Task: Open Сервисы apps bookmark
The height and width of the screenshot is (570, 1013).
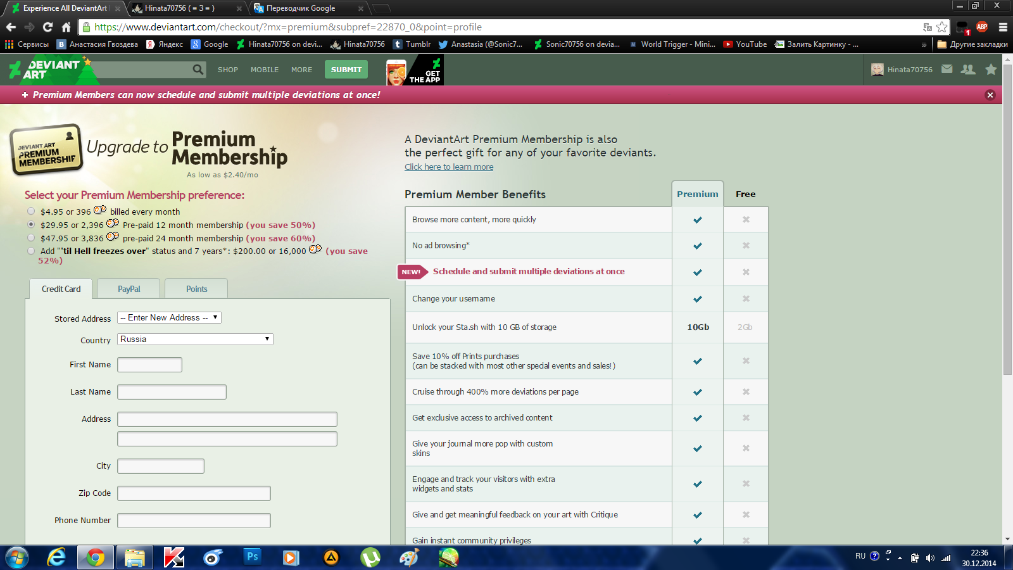Action: coord(27,44)
